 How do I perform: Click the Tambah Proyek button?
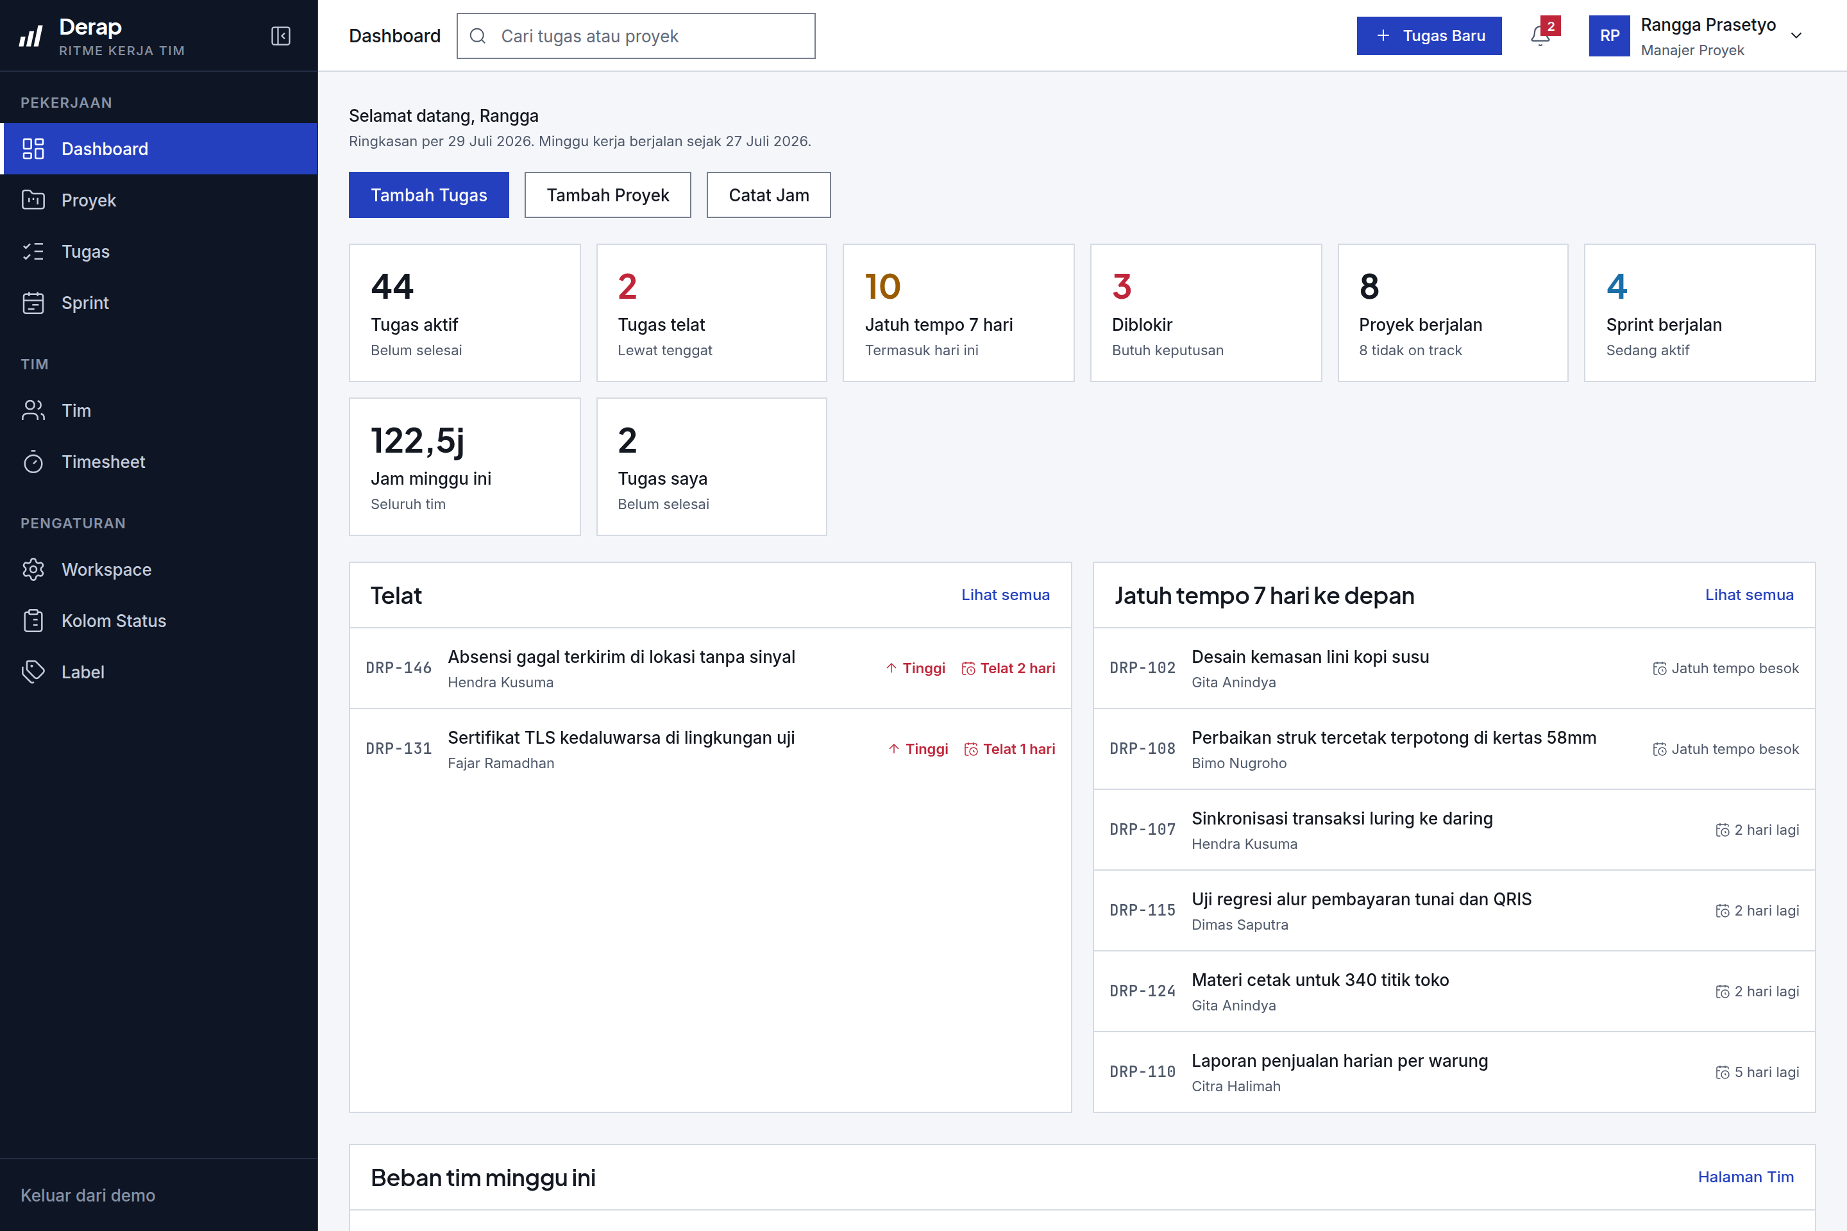click(608, 195)
